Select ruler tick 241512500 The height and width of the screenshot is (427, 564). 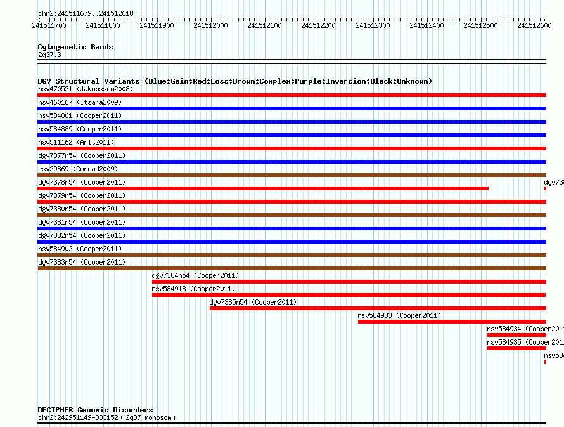point(480,25)
